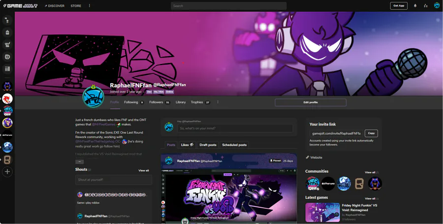Click the Pinned badge on the post
Image resolution: width=443 pixels, height=224 pixels.
coord(275,160)
